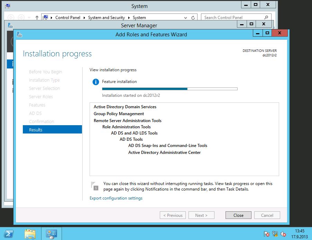Viewport: 312px width, 240px height.
Task: Select Server Roles wizard step
Action: pyautogui.click(x=41, y=96)
